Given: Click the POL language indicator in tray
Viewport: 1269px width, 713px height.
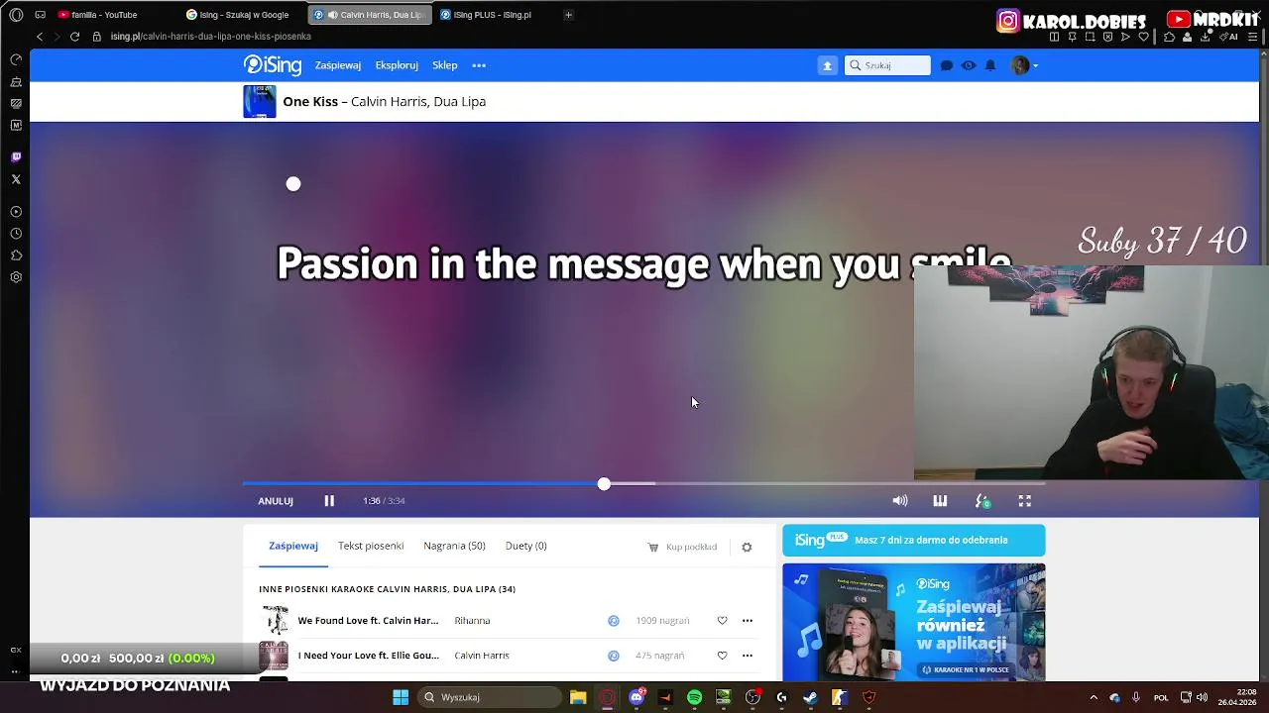Looking at the screenshot, I should pyautogui.click(x=1161, y=697).
